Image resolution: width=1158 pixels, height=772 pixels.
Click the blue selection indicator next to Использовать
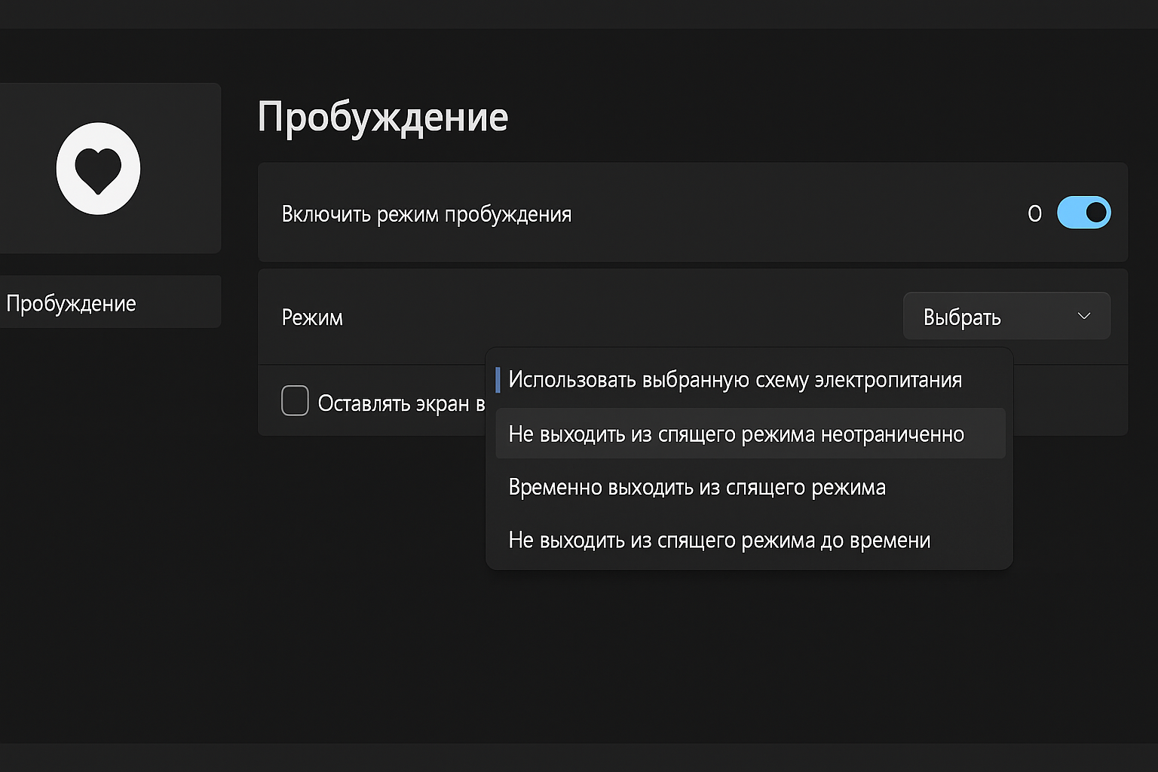pyautogui.click(x=498, y=380)
